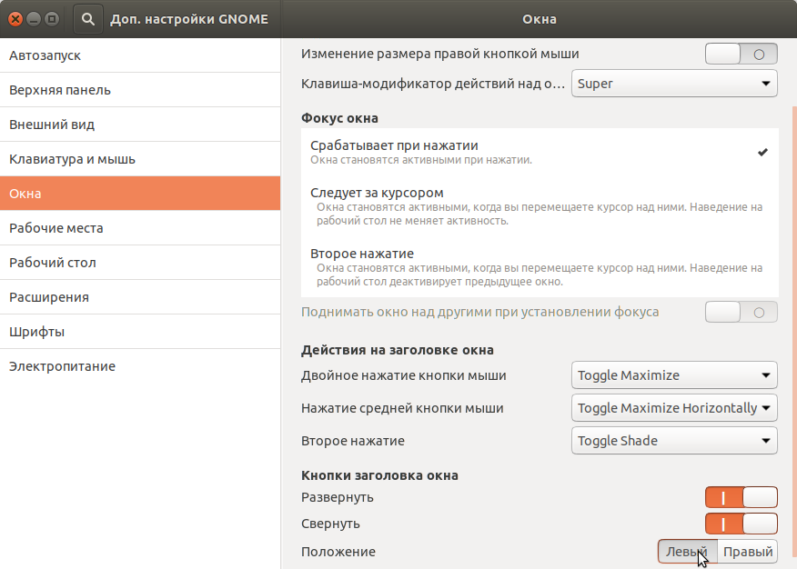The image size is (797, 569).
Task: Maximize the window using titlebar button
Action: click(51, 19)
